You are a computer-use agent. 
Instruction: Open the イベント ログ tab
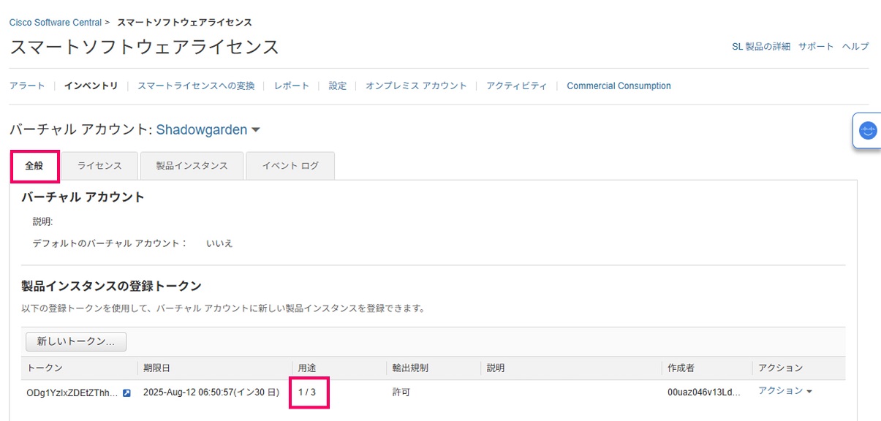pyautogui.click(x=290, y=166)
